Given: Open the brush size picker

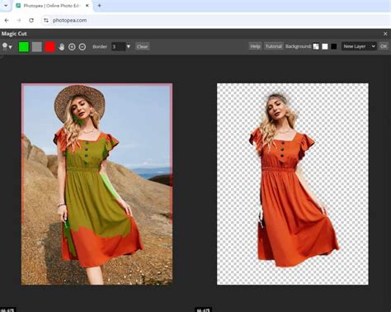Looking at the screenshot, I should 7,47.
